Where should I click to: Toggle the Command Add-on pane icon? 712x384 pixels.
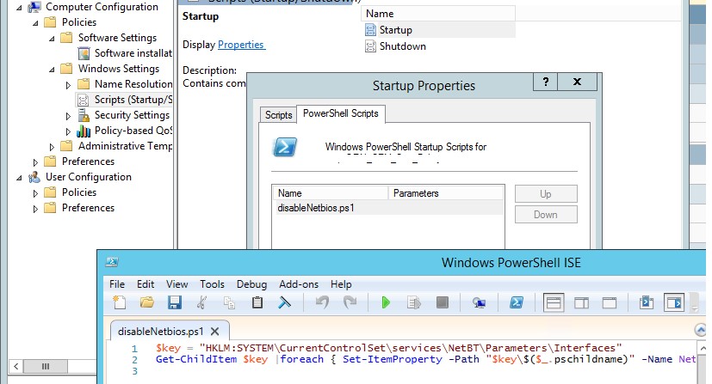674,302
